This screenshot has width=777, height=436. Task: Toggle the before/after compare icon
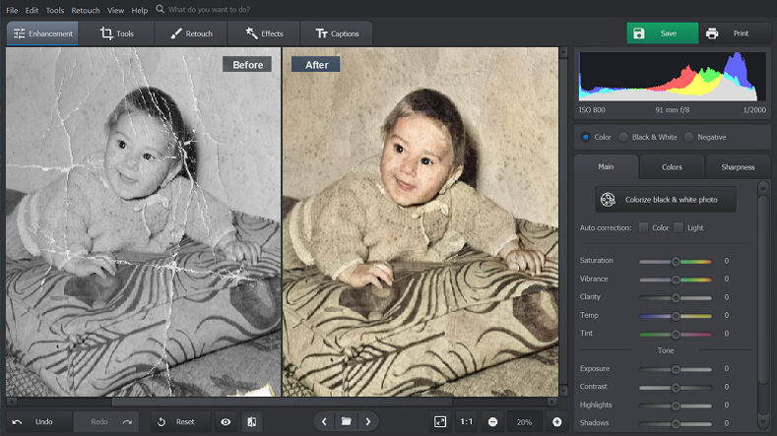(x=252, y=421)
